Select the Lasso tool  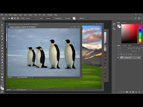coord(2,31)
